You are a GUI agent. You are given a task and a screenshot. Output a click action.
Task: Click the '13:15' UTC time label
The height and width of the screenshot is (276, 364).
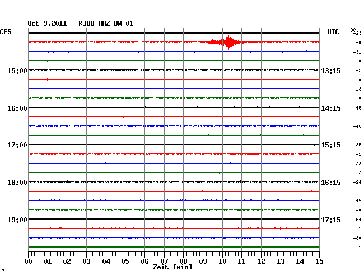pyautogui.click(x=331, y=70)
